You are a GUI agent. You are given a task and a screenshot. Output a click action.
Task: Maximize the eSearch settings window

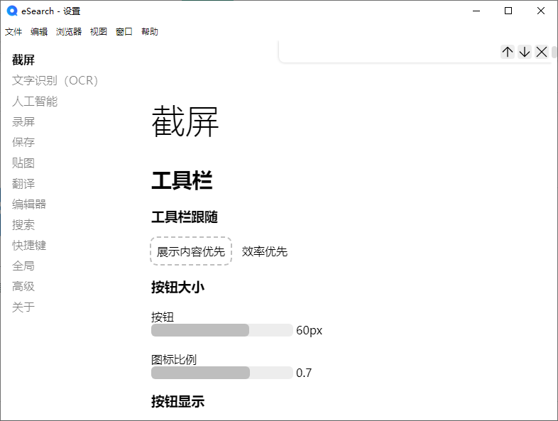[508, 11]
